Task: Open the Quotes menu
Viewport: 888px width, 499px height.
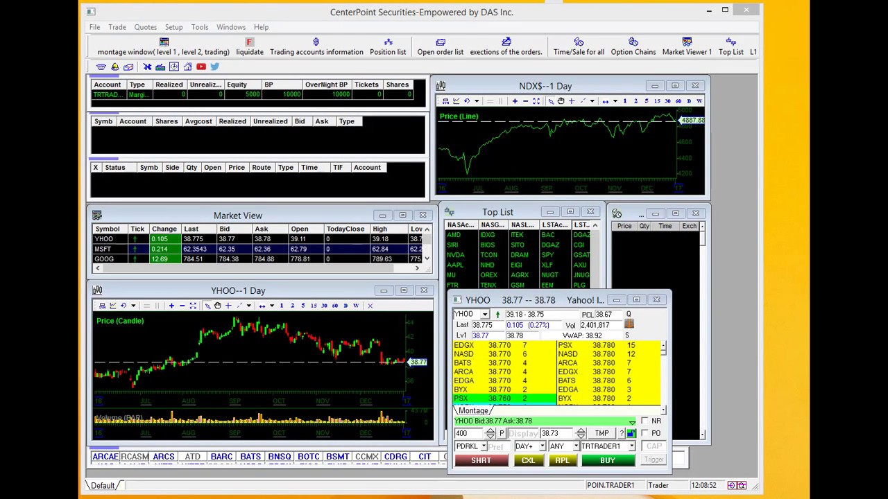Action: [145, 27]
